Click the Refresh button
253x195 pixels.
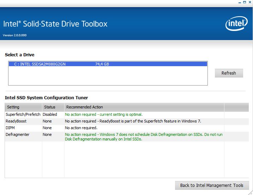tap(229, 73)
